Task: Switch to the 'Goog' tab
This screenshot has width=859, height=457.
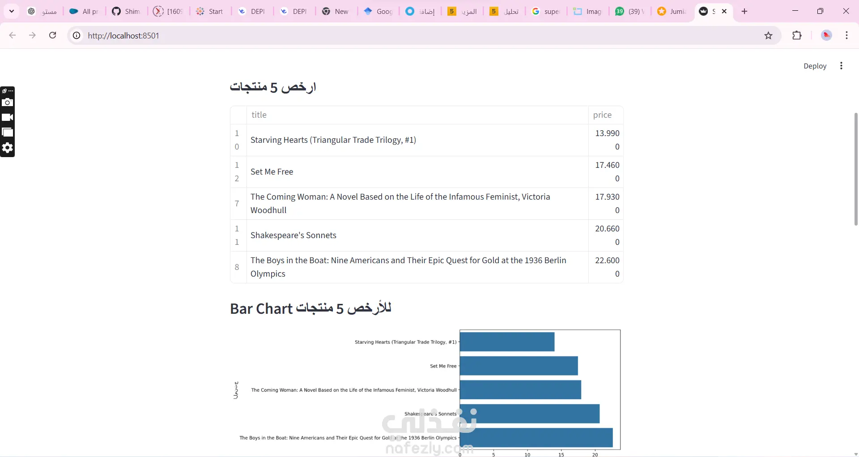Action: [378, 12]
